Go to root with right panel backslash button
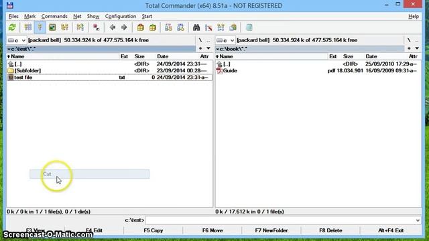Screen dimensions: 429x241 pos(409,40)
